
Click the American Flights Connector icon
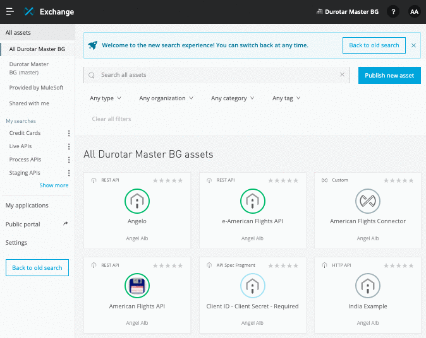(368, 201)
